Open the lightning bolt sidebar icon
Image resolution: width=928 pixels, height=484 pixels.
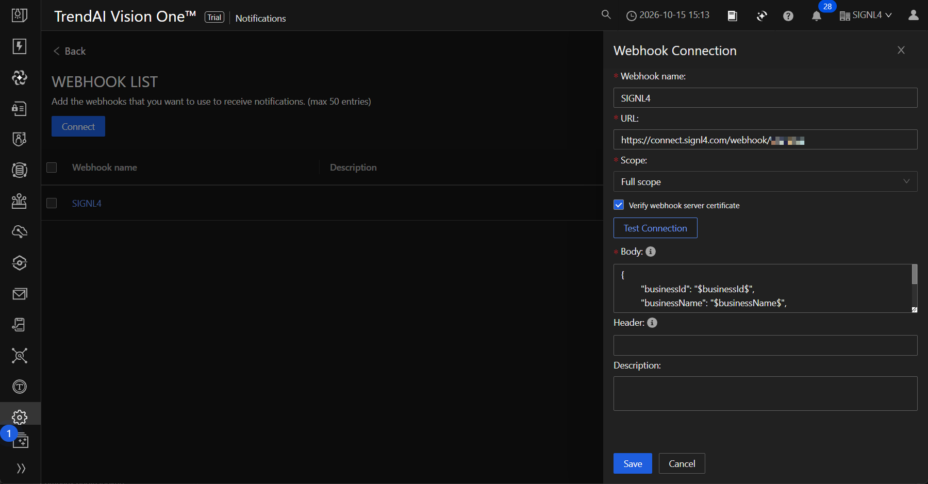point(20,46)
